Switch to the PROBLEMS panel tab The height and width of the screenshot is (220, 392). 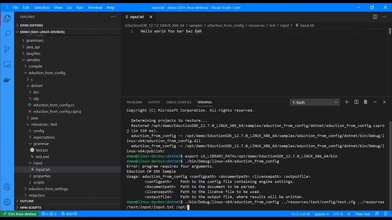(x=134, y=102)
